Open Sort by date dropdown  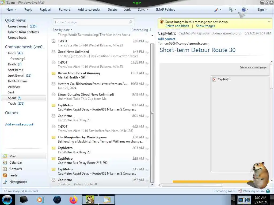[62, 30]
